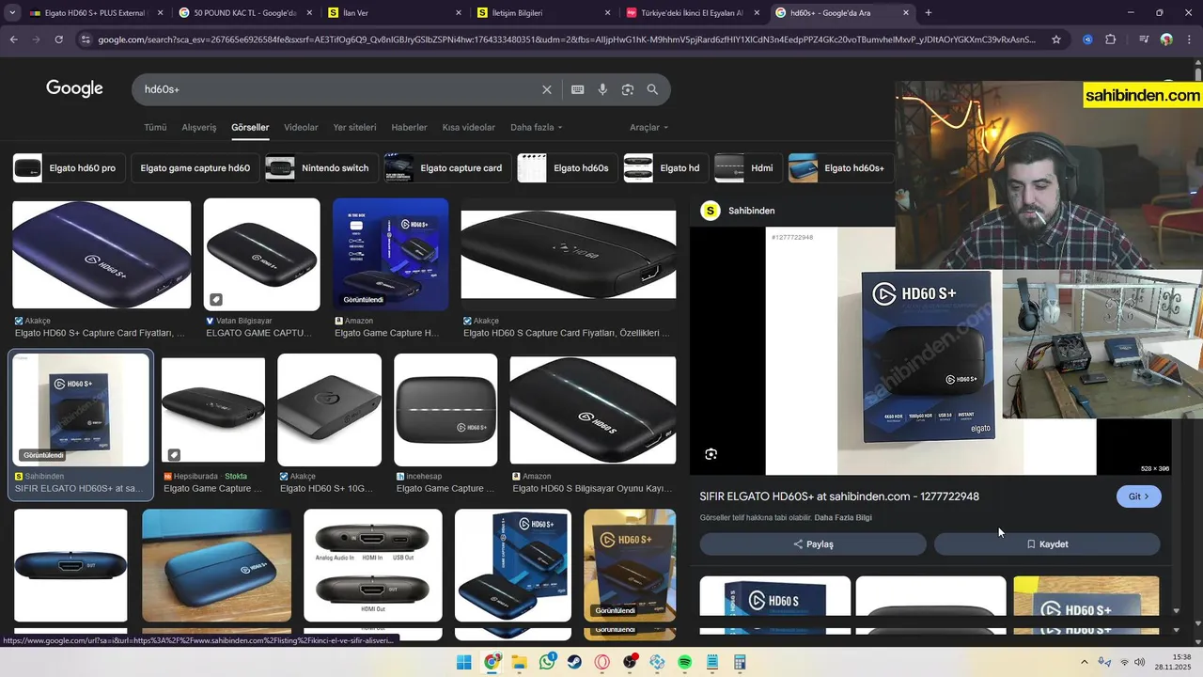Screen dimensions: 1203x677
Task: Open the Akakçe Elgato HD60 S+ 10G... thumbnail
Action: click(329, 410)
